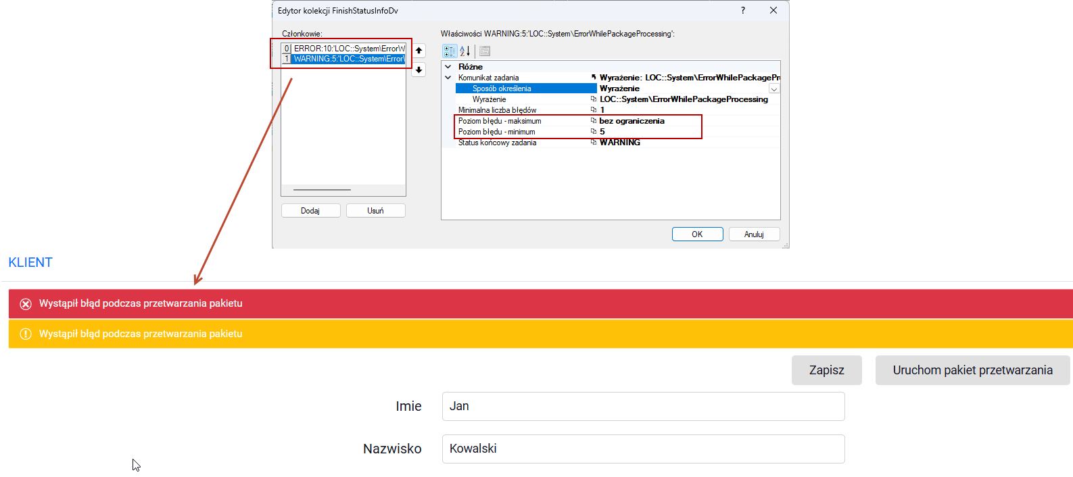This screenshot has height=477, width=1073.
Task: Open the Property Pages icon
Action: point(485,51)
